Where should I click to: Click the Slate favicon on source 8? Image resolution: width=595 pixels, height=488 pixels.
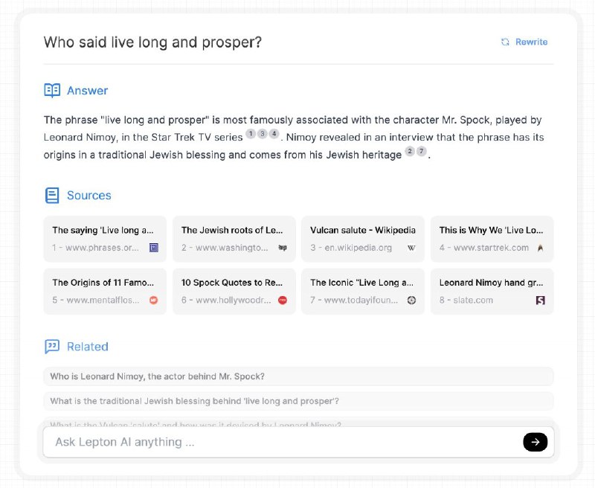pyautogui.click(x=541, y=300)
